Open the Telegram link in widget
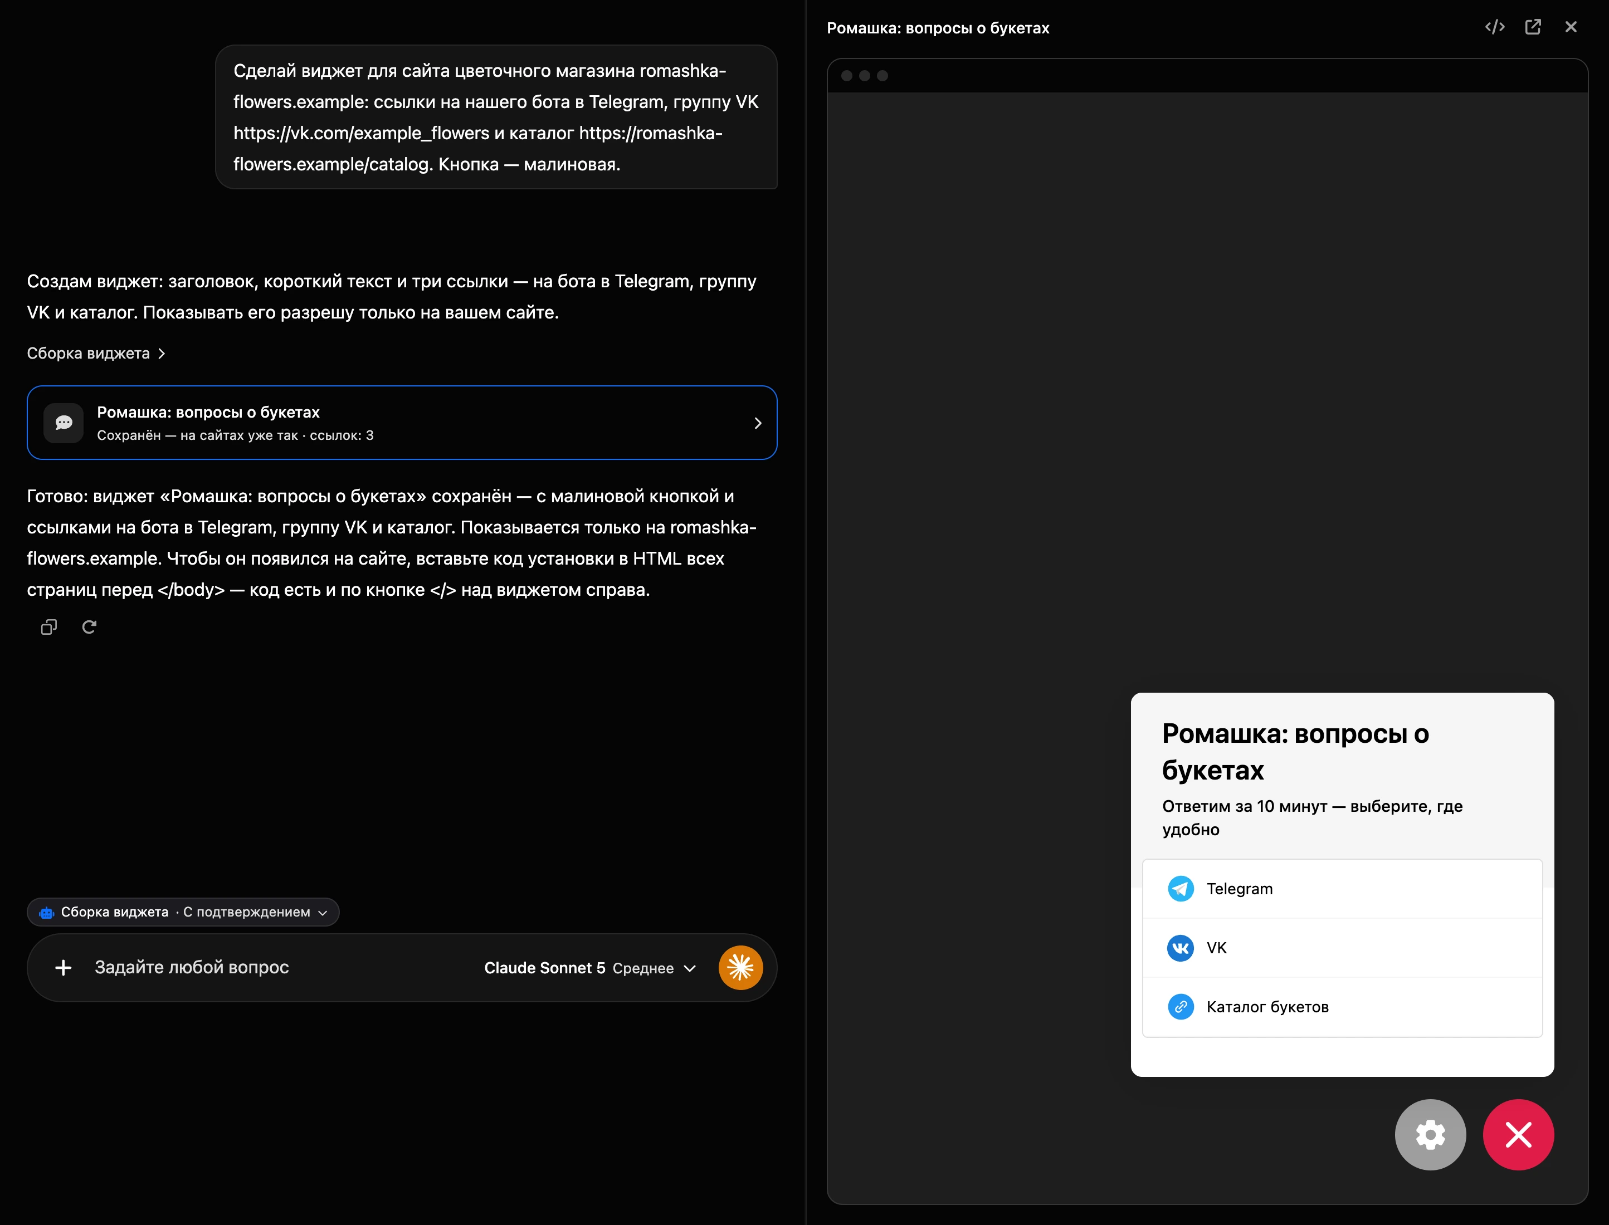Viewport: 1609px width, 1225px height. tap(1342, 889)
